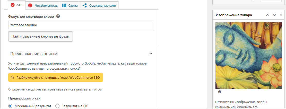The width and height of the screenshot is (286, 109).
Task: Click the help icon below the product image
Action: pyautogui.click(x=220, y=92)
